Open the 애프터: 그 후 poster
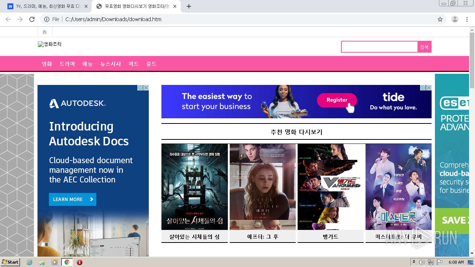 click(263, 187)
